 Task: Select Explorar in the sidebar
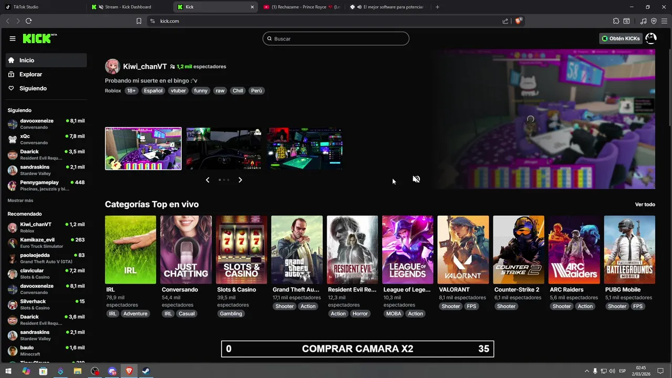[46, 75]
